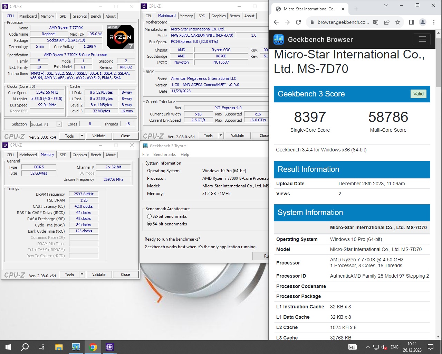Click the 8397 Single-Core Score value
Screen dimensions: 442x354
[x=310, y=117]
